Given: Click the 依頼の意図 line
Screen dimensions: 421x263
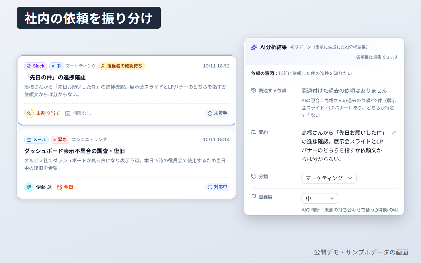Looking at the screenshot, I should tap(301, 73).
